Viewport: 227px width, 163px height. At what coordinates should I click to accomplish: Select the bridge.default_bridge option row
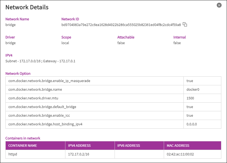tap(42, 107)
